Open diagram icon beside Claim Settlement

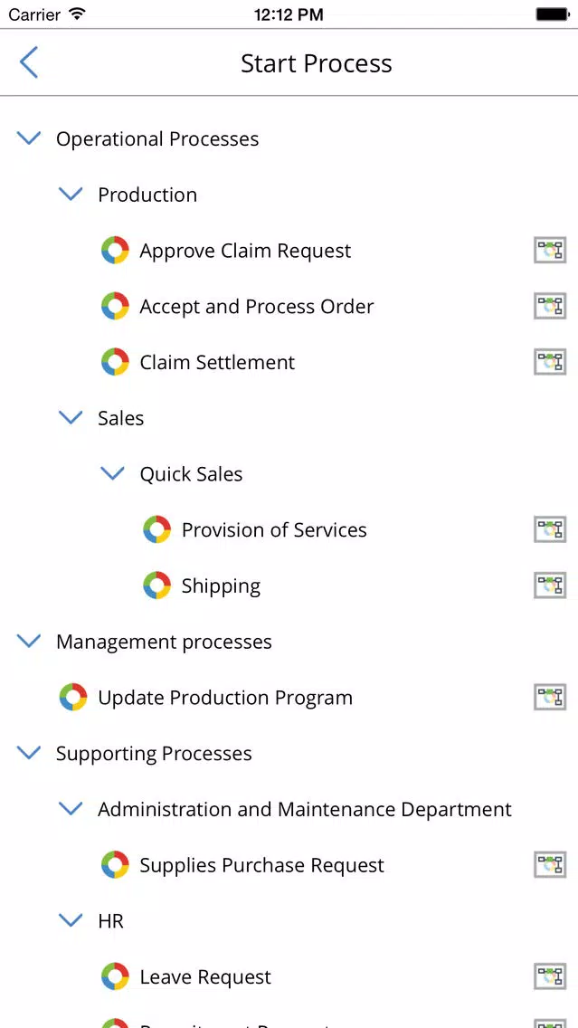(550, 362)
